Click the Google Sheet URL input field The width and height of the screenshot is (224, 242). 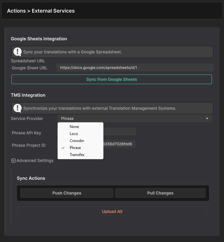135,68
